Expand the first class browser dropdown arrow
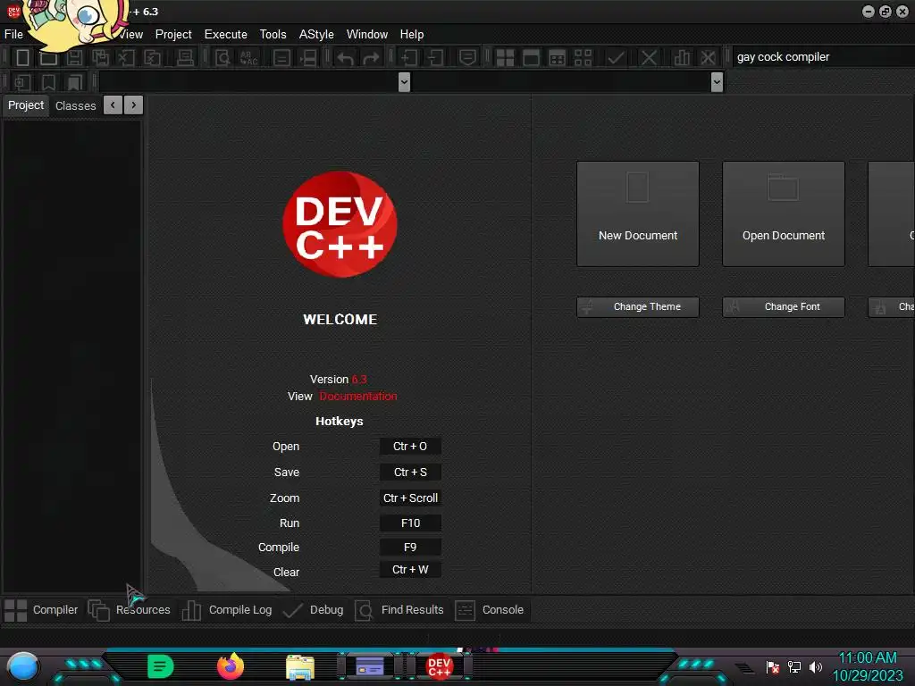Viewport: 915px width, 686px height. [404, 82]
